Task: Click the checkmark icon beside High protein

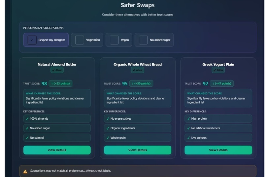Action: (x=188, y=119)
